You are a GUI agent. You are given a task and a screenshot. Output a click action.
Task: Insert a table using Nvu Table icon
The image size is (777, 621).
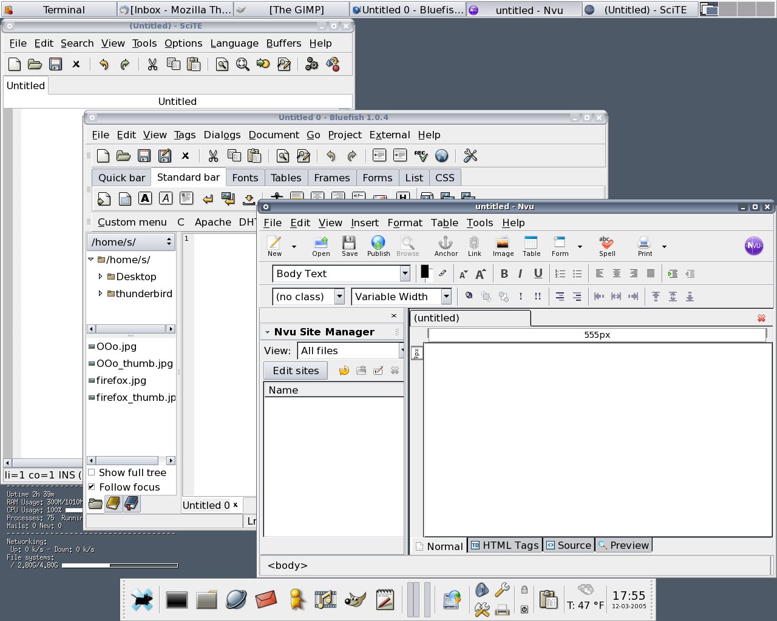coord(531,246)
